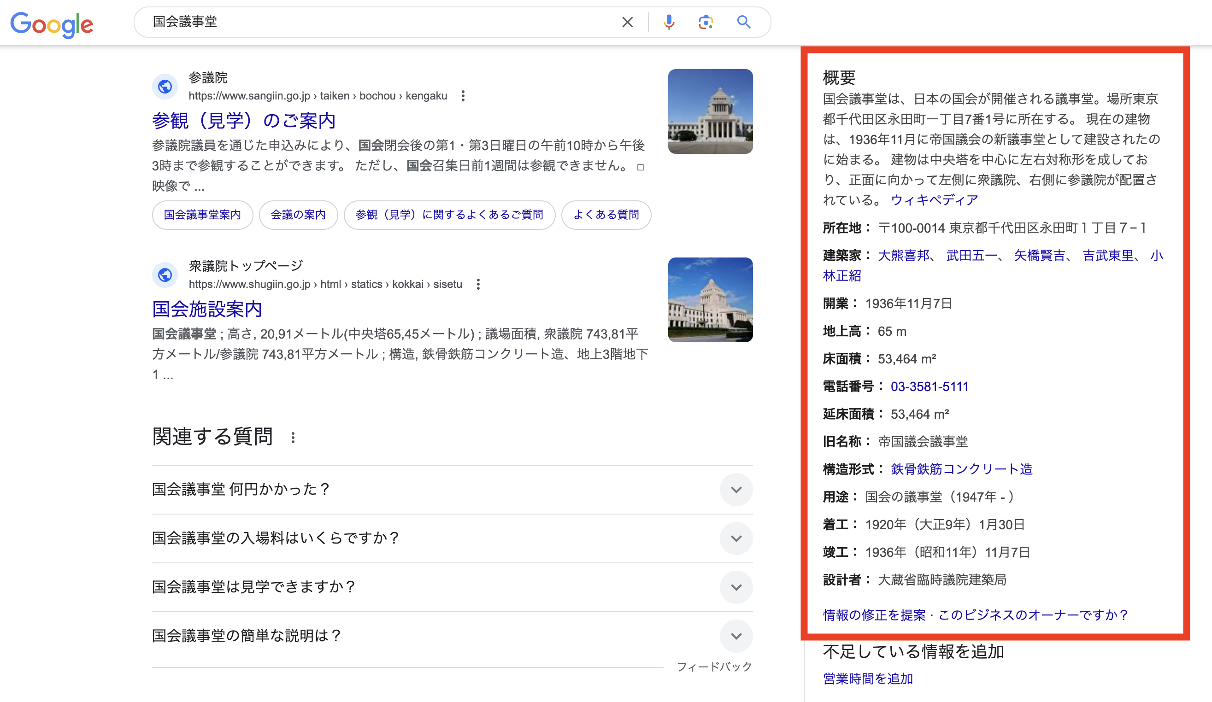Click the globe favicon beside 参議院
The image size is (1212, 702).
click(165, 87)
